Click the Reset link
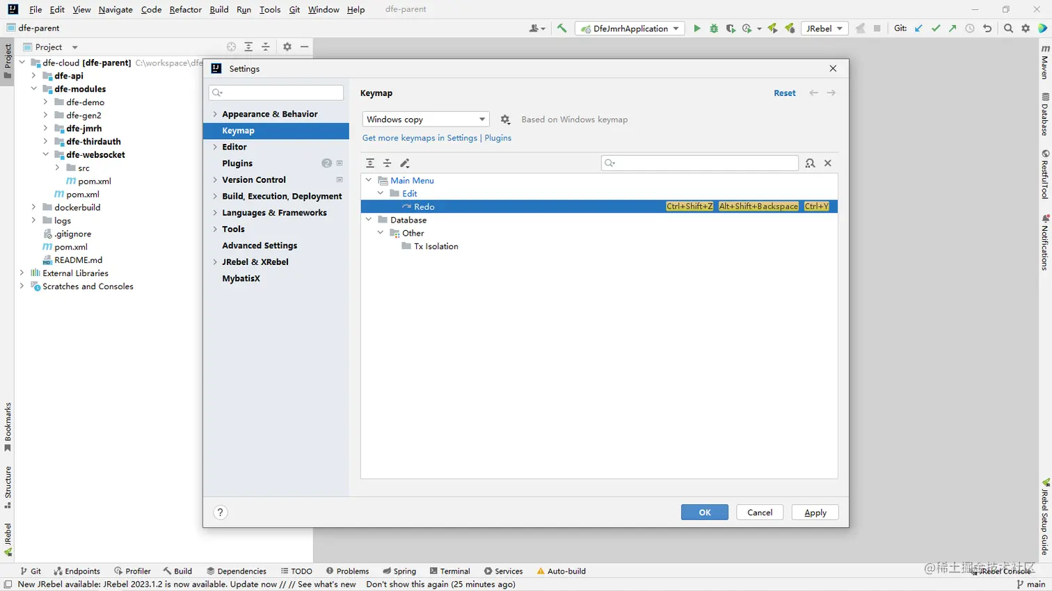Image resolution: width=1052 pixels, height=591 pixels. point(785,93)
